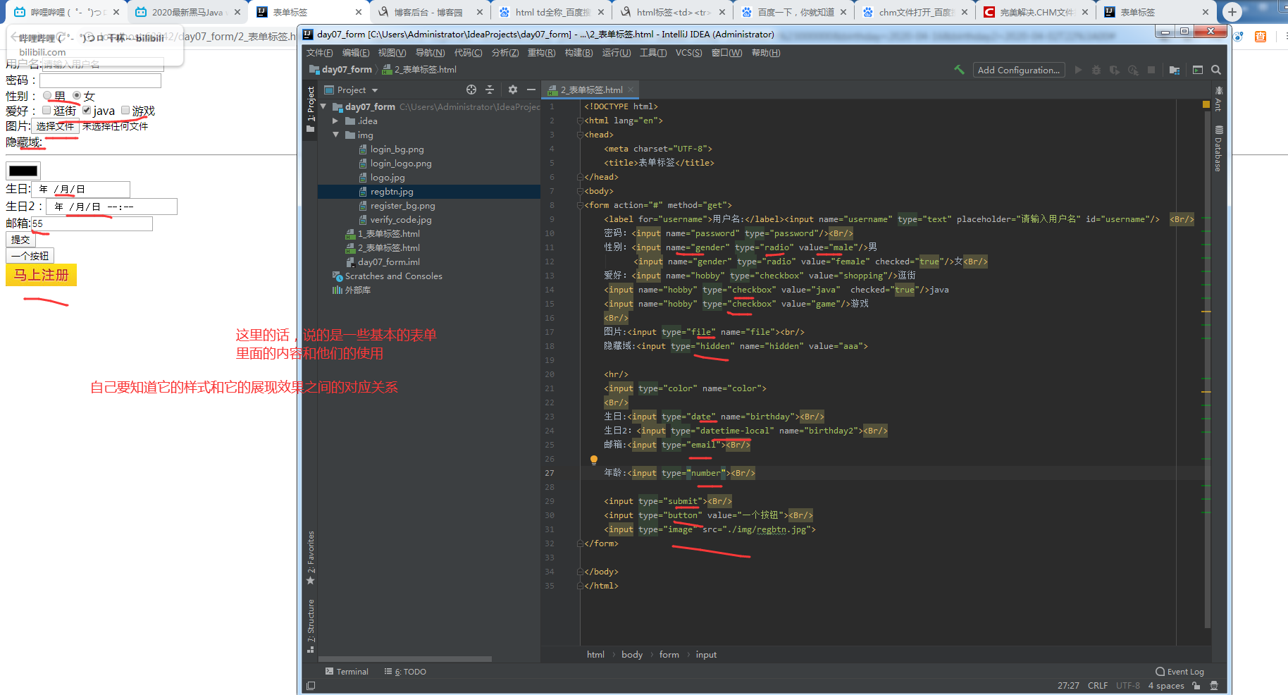Click the Run Anything icon
Image resolution: width=1288 pixels, height=695 pixels.
[1198, 70]
